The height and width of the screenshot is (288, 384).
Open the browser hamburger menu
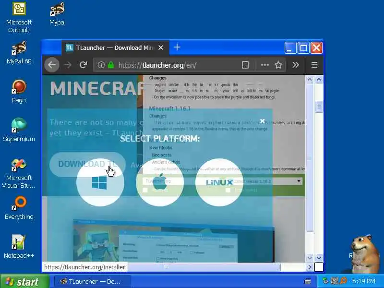pos(314,65)
